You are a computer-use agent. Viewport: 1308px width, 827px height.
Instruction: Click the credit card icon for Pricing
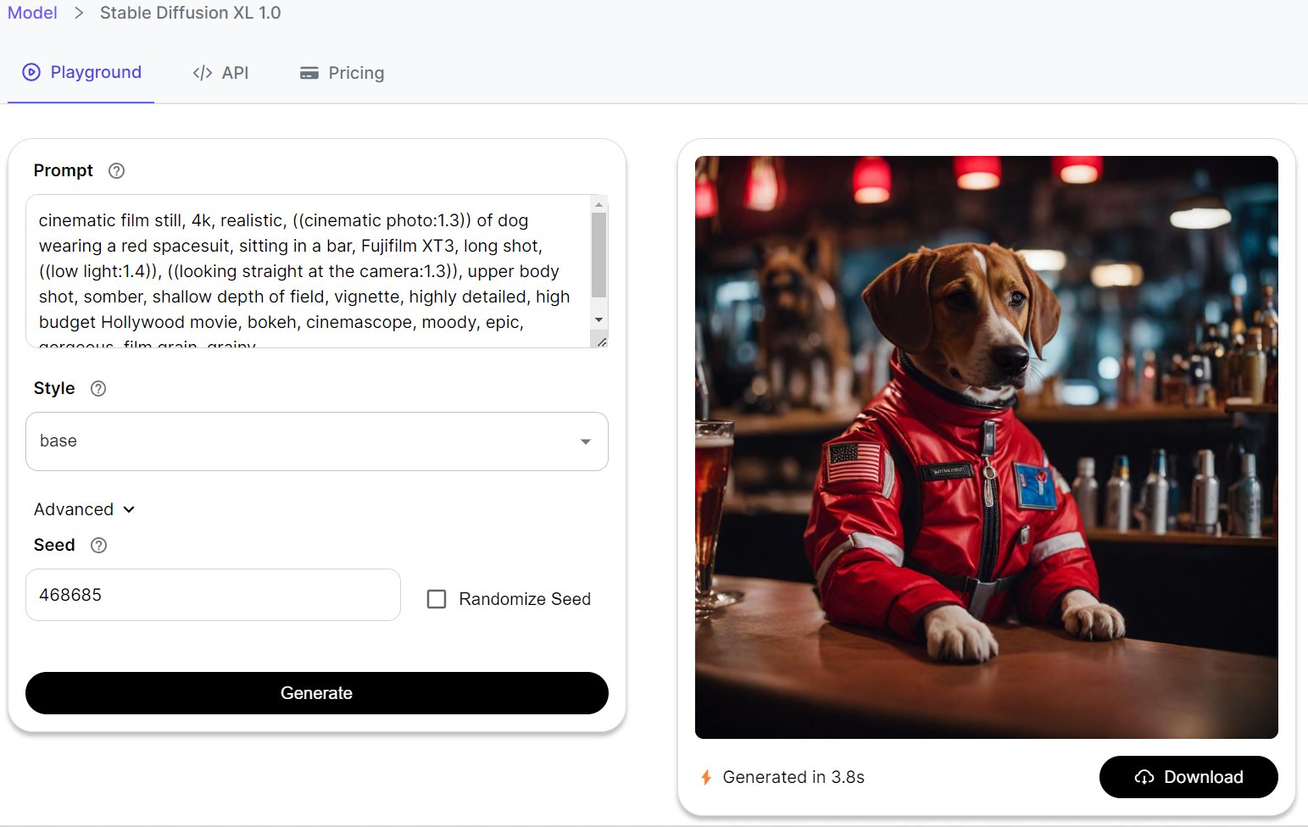point(309,74)
